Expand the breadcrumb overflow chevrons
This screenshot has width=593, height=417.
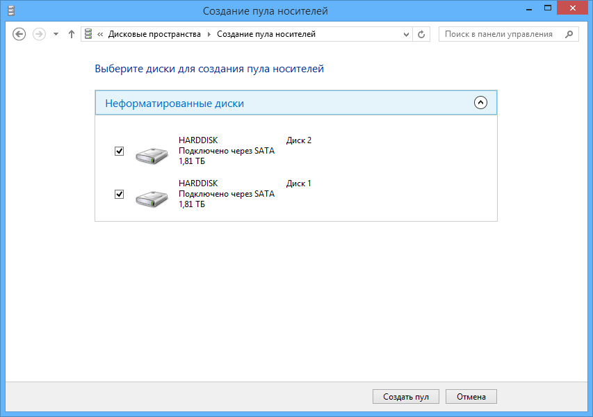click(101, 33)
